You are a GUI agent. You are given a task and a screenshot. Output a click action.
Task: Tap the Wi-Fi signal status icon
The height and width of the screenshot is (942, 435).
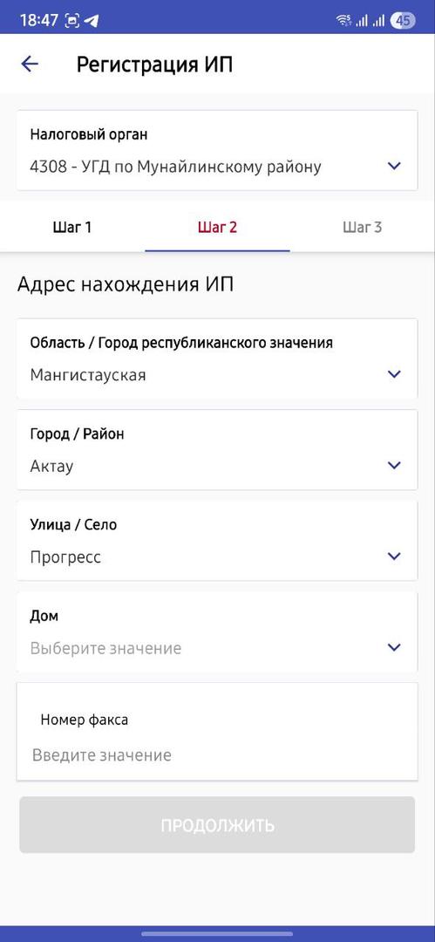[x=343, y=21]
